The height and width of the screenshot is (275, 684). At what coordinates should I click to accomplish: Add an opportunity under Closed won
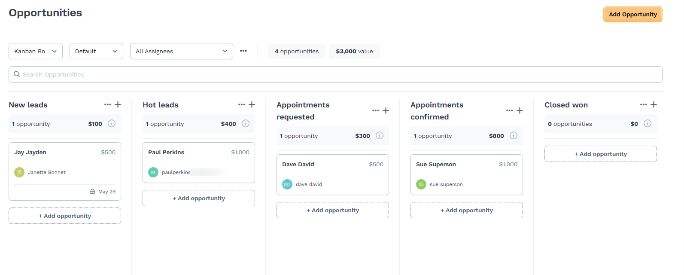tap(600, 153)
